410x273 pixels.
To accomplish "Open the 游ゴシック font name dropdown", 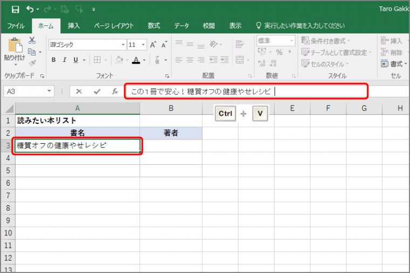I will tap(123, 45).
